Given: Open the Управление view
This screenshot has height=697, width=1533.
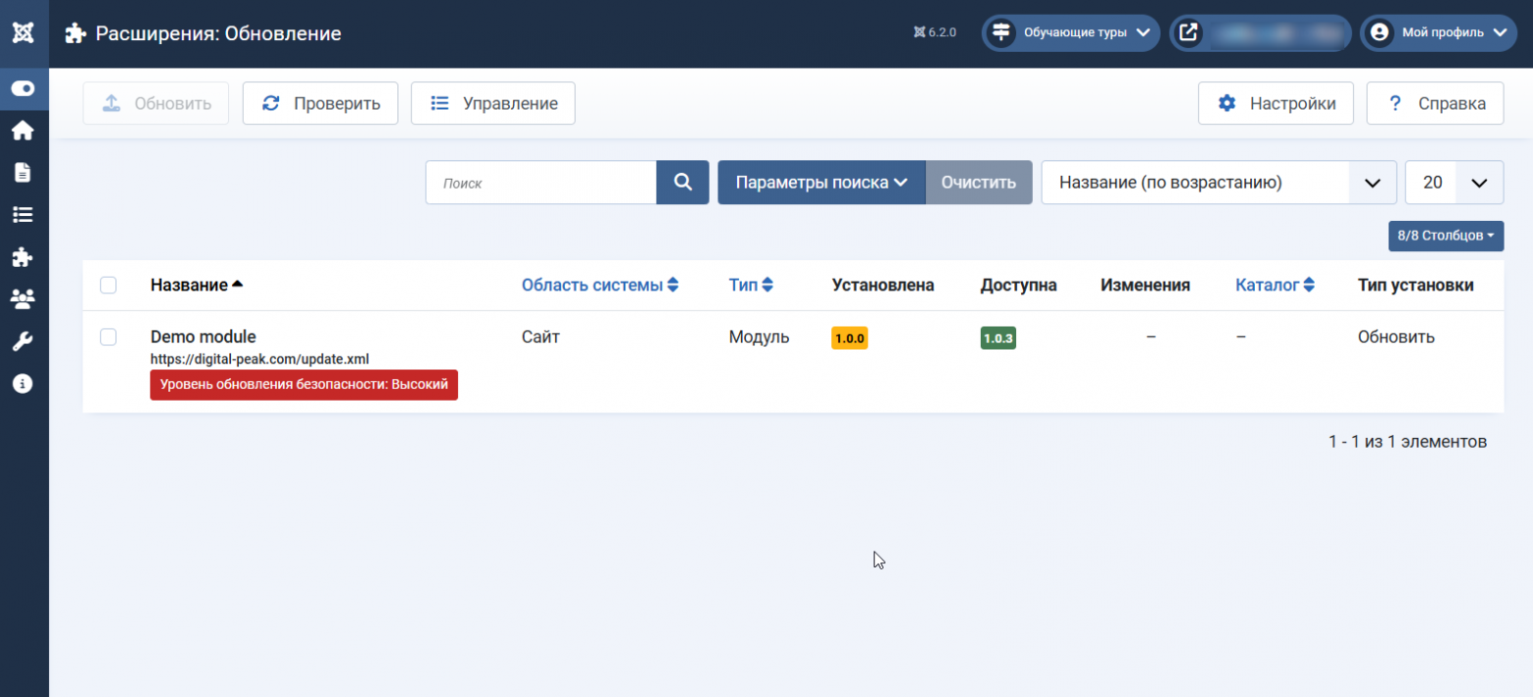Looking at the screenshot, I should tap(492, 103).
